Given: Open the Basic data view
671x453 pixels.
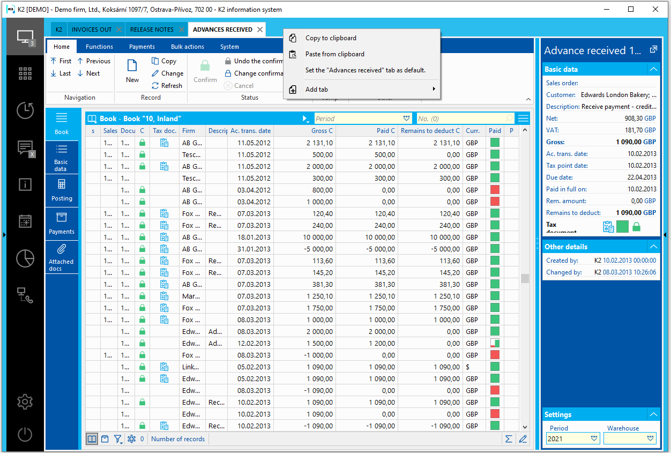Looking at the screenshot, I should (62, 157).
